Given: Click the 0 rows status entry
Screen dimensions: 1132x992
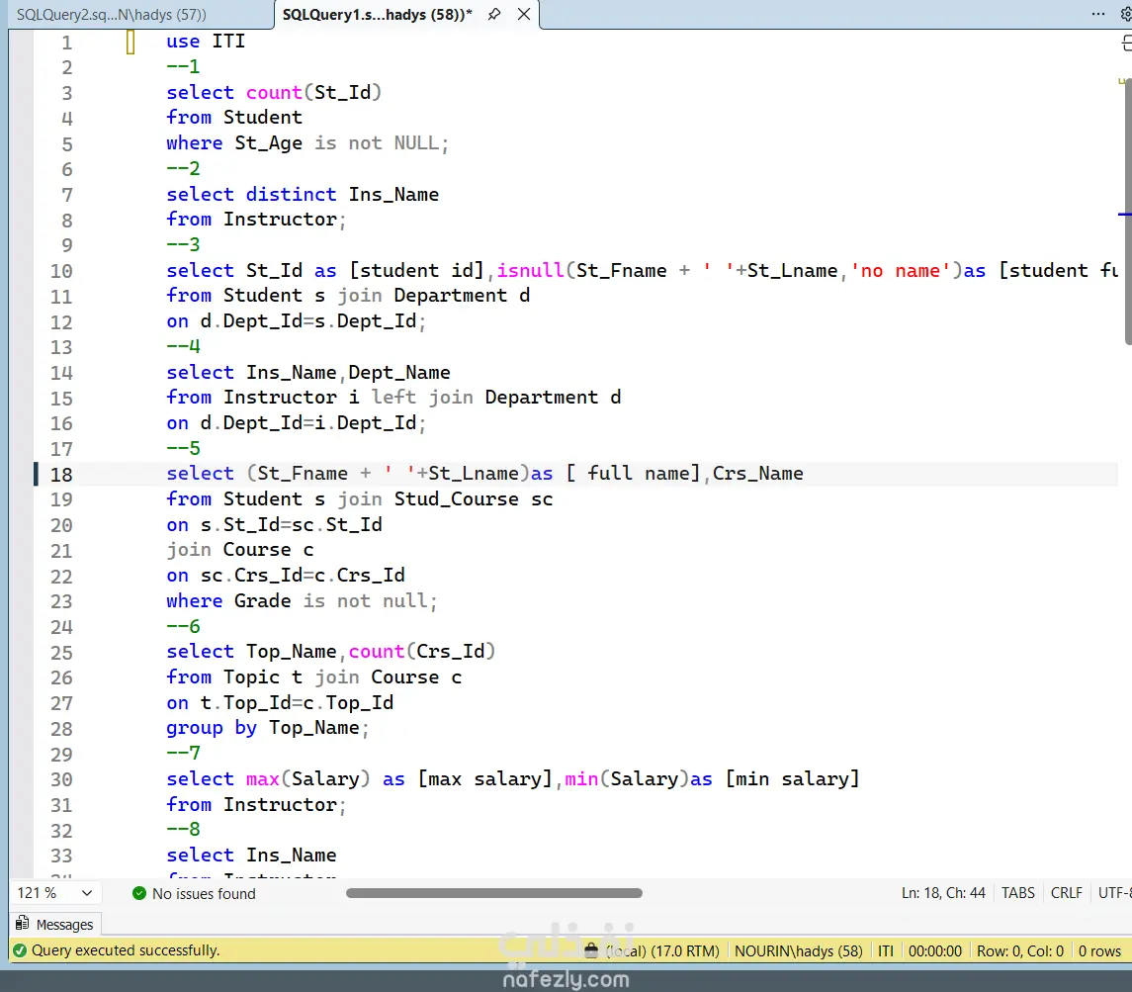Looking at the screenshot, I should coord(1099,950).
